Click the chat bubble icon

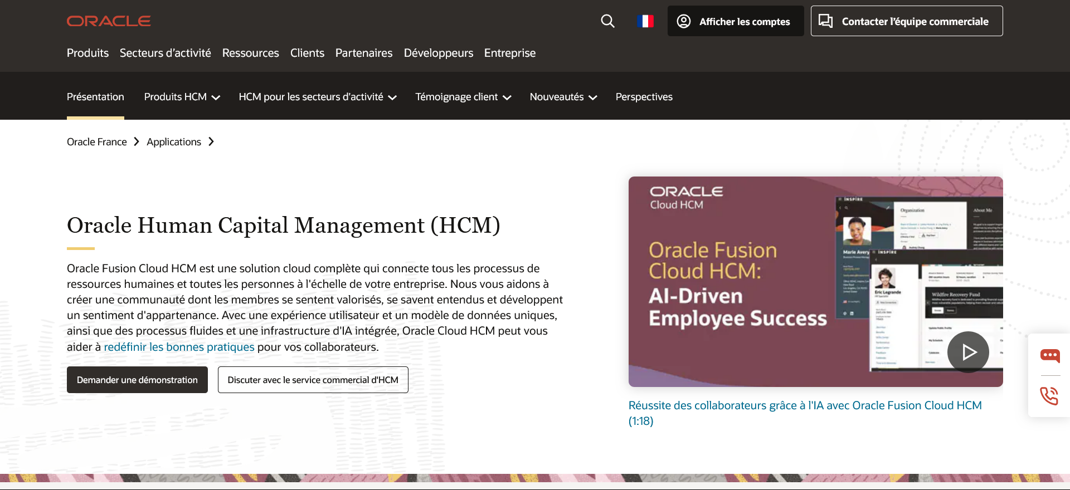point(1049,355)
